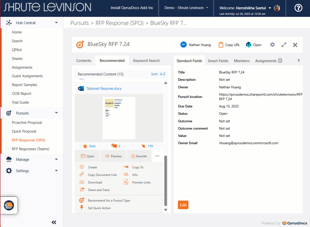Click the Copy URL clipboard icon
This screenshot has height=227, width=310.
point(221,45)
